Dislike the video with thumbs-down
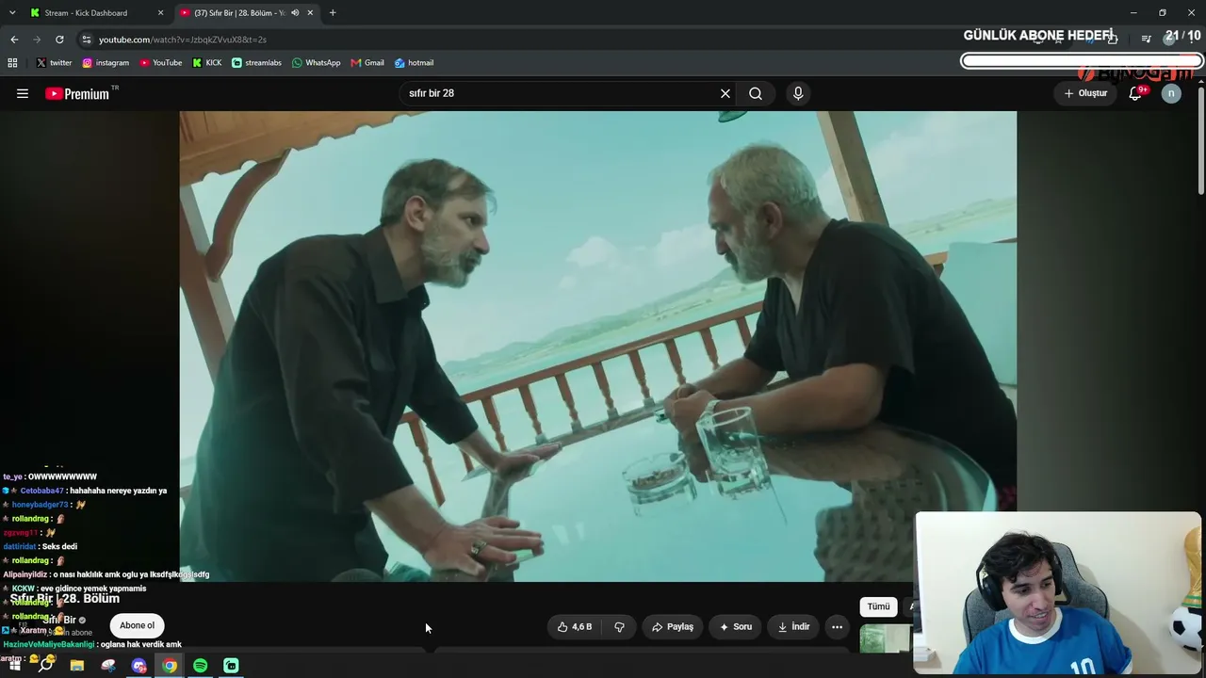The height and width of the screenshot is (678, 1206). point(619,626)
